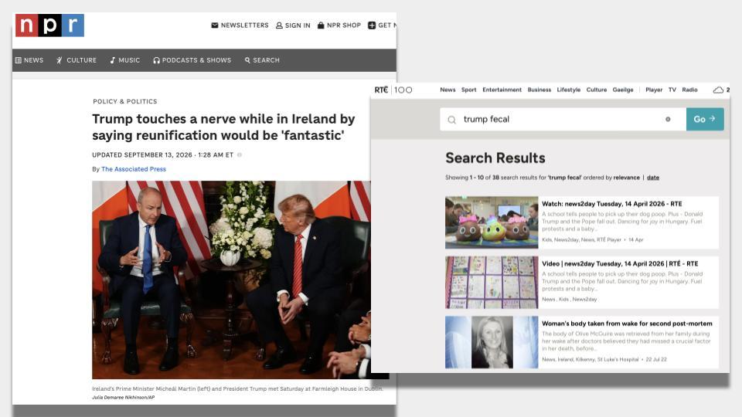Select Lifestyle in the RTÉ navigation

568,90
